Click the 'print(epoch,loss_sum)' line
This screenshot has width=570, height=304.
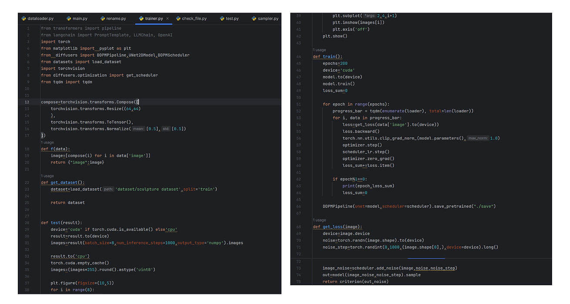(368, 186)
